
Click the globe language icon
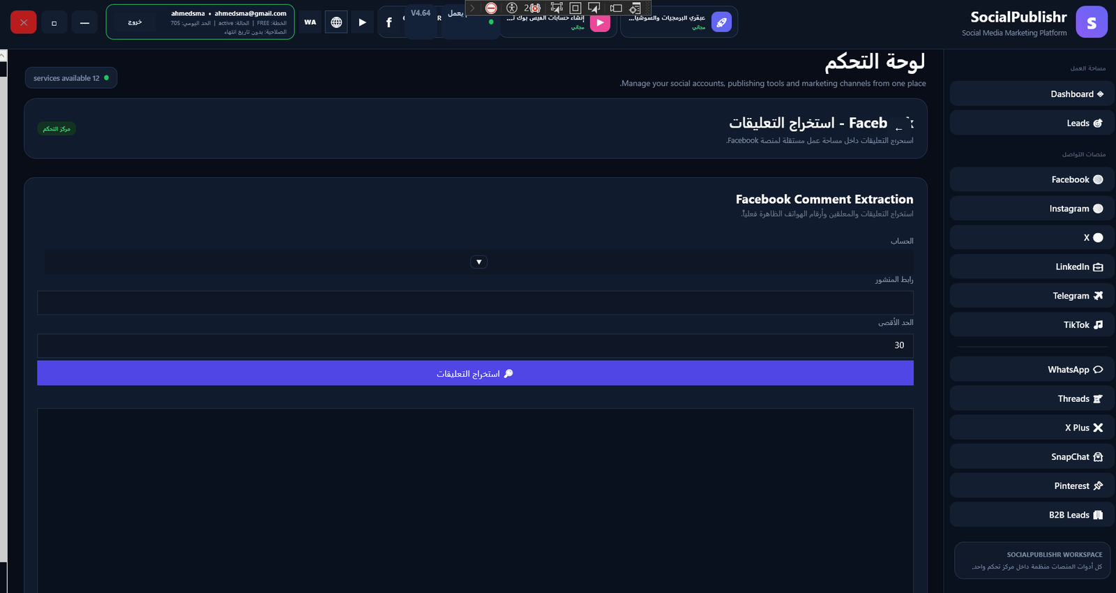tap(336, 22)
